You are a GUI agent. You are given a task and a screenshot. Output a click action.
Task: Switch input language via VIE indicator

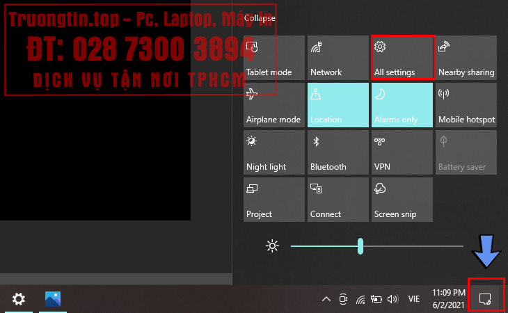[414, 299]
